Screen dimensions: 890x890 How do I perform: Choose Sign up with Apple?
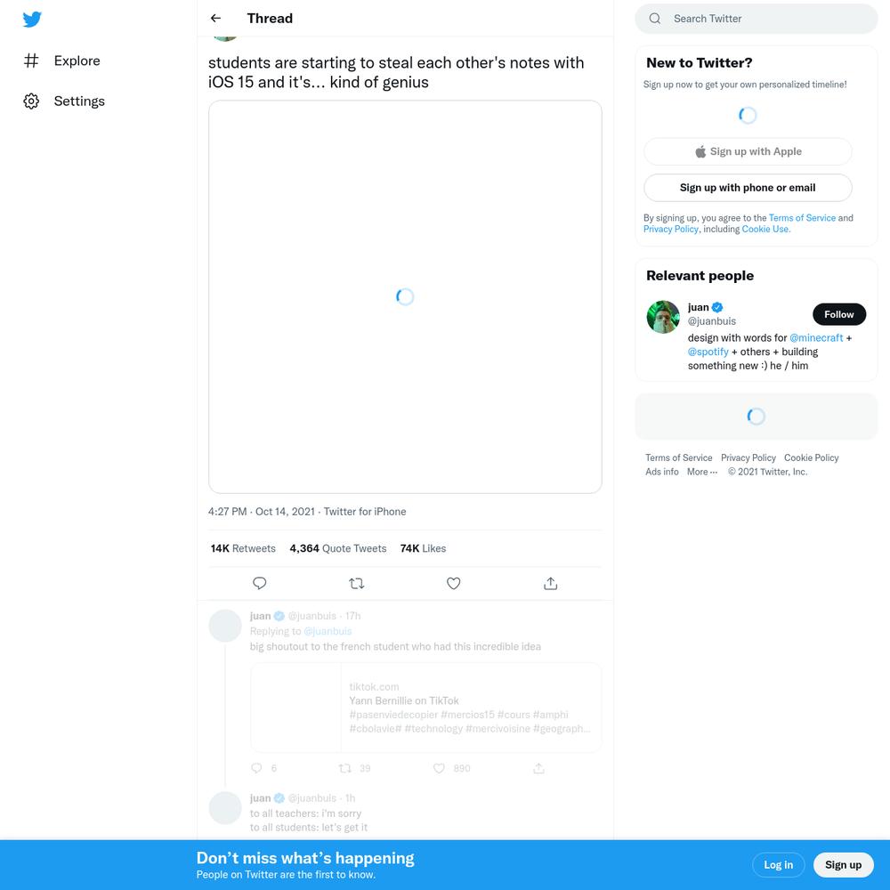[x=748, y=151]
